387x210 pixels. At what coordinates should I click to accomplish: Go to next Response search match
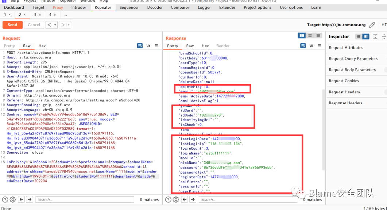pos(193,199)
